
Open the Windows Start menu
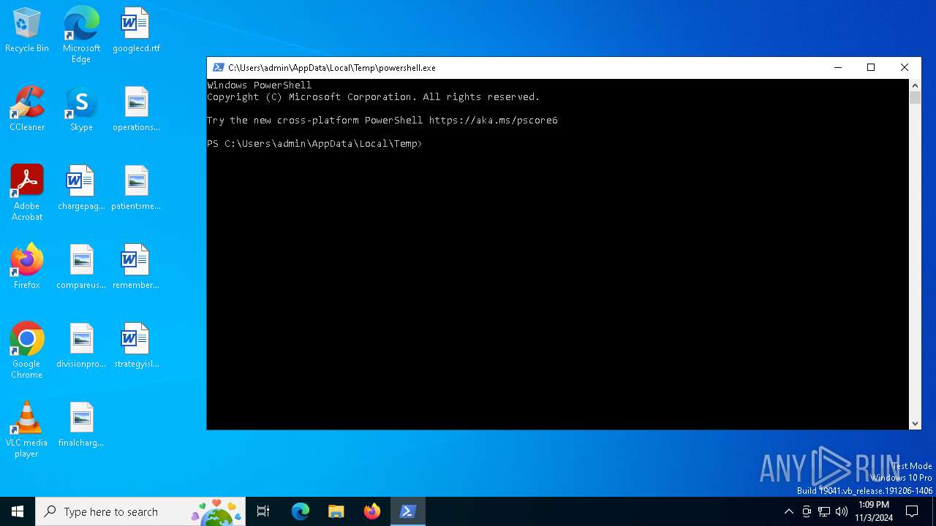click(x=18, y=511)
